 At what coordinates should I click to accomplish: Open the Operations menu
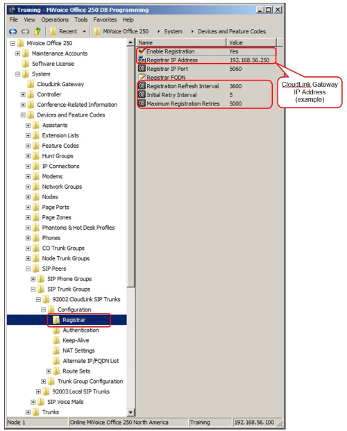55,20
